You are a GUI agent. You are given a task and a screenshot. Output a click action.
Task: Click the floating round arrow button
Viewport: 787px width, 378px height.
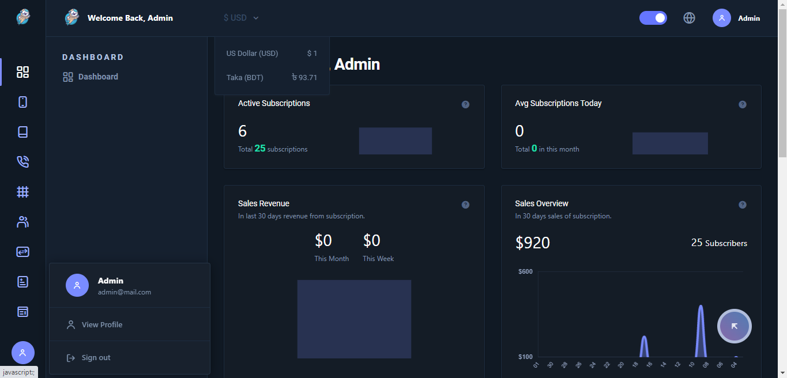click(x=734, y=326)
